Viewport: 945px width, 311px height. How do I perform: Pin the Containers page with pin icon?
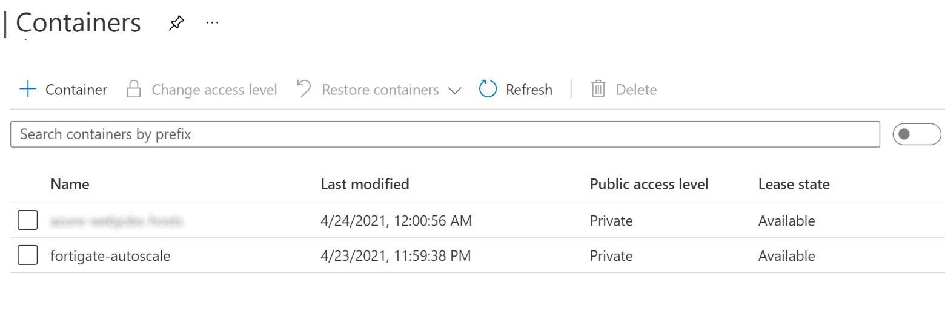176,23
